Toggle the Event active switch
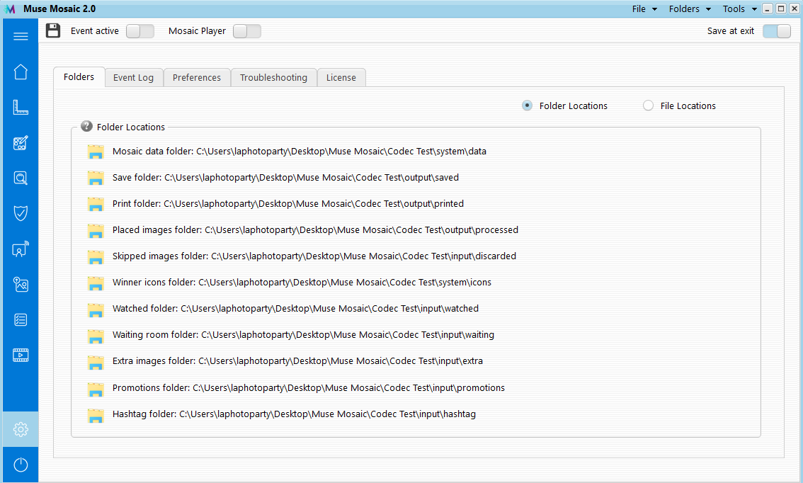 point(140,31)
